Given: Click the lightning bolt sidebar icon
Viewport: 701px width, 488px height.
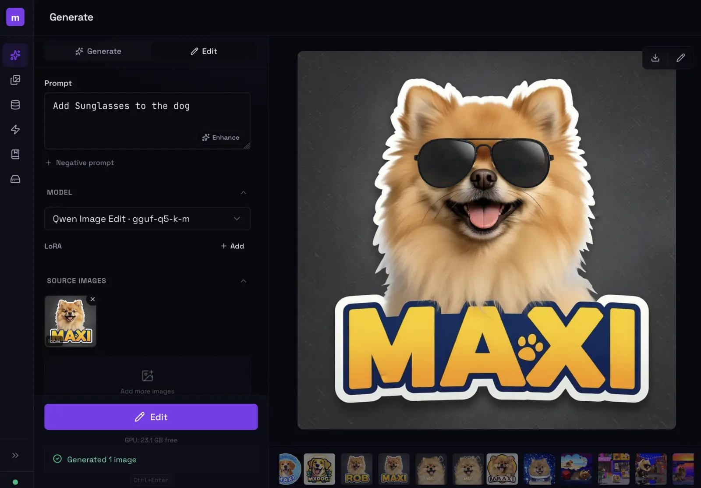Looking at the screenshot, I should [15, 129].
